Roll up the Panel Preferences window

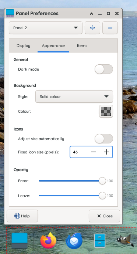click(91, 14)
